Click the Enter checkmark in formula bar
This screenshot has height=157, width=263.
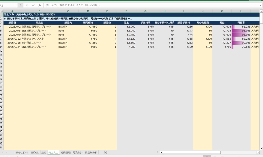click(x=33, y=5)
